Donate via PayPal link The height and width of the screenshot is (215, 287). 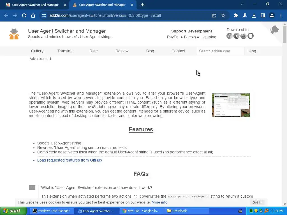[x=173, y=37]
